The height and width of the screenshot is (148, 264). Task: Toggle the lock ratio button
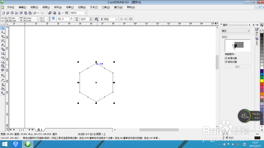[x=53, y=18]
